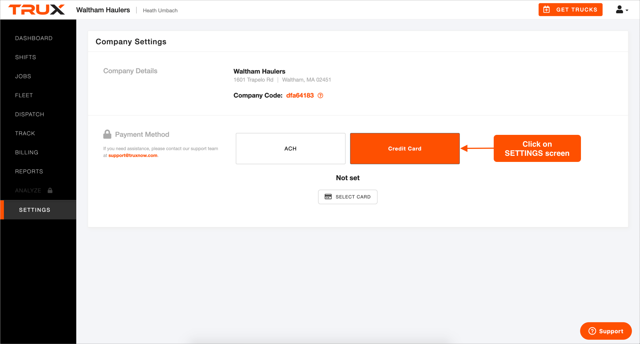Click the bold Waltham Haulers company details name
This screenshot has height=344, width=640.
tap(259, 71)
